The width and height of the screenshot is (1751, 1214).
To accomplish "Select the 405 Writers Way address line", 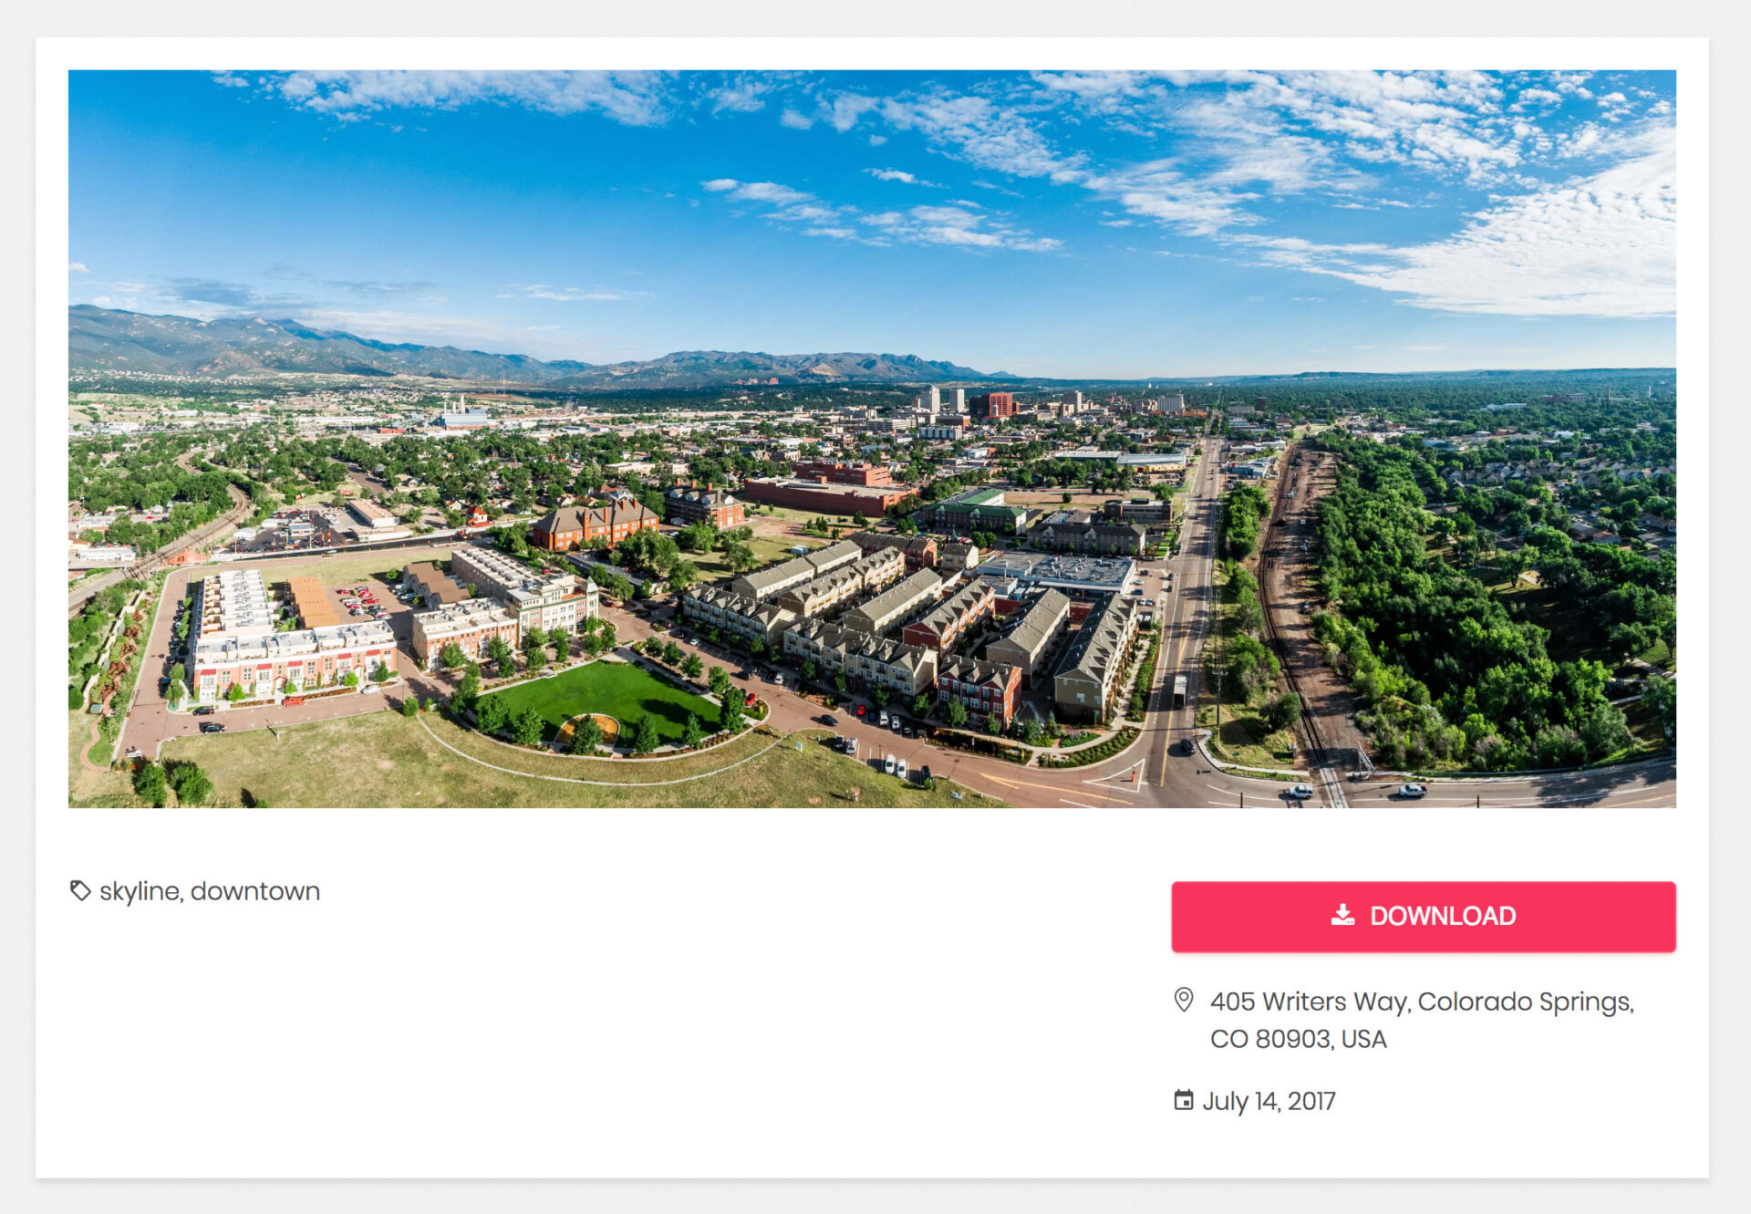I will 1422,1001.
